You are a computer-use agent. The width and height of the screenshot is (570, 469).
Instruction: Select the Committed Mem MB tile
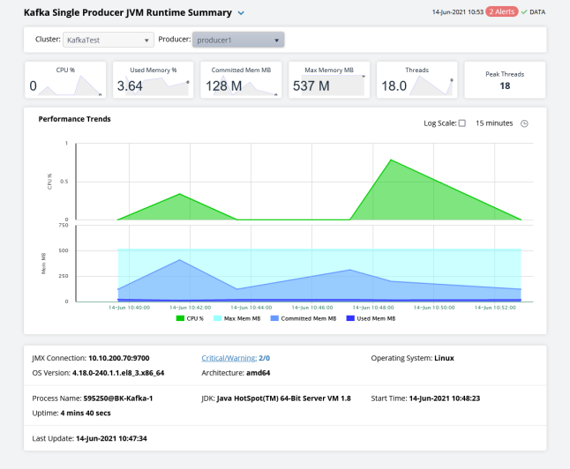point(240,79)
